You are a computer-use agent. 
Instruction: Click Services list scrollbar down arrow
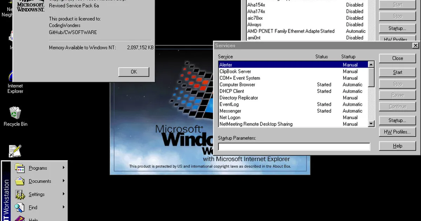point(371,123)
